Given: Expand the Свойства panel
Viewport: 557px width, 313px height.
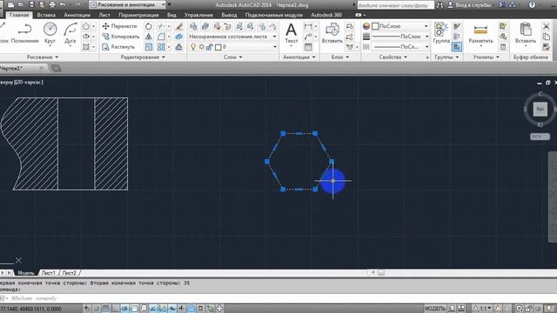Looking at the screenshot, I should (393, 57).
